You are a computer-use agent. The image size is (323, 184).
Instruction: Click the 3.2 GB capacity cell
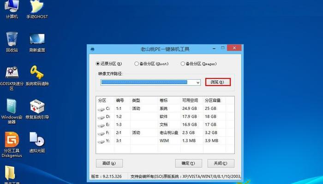(x=211, y=132)
